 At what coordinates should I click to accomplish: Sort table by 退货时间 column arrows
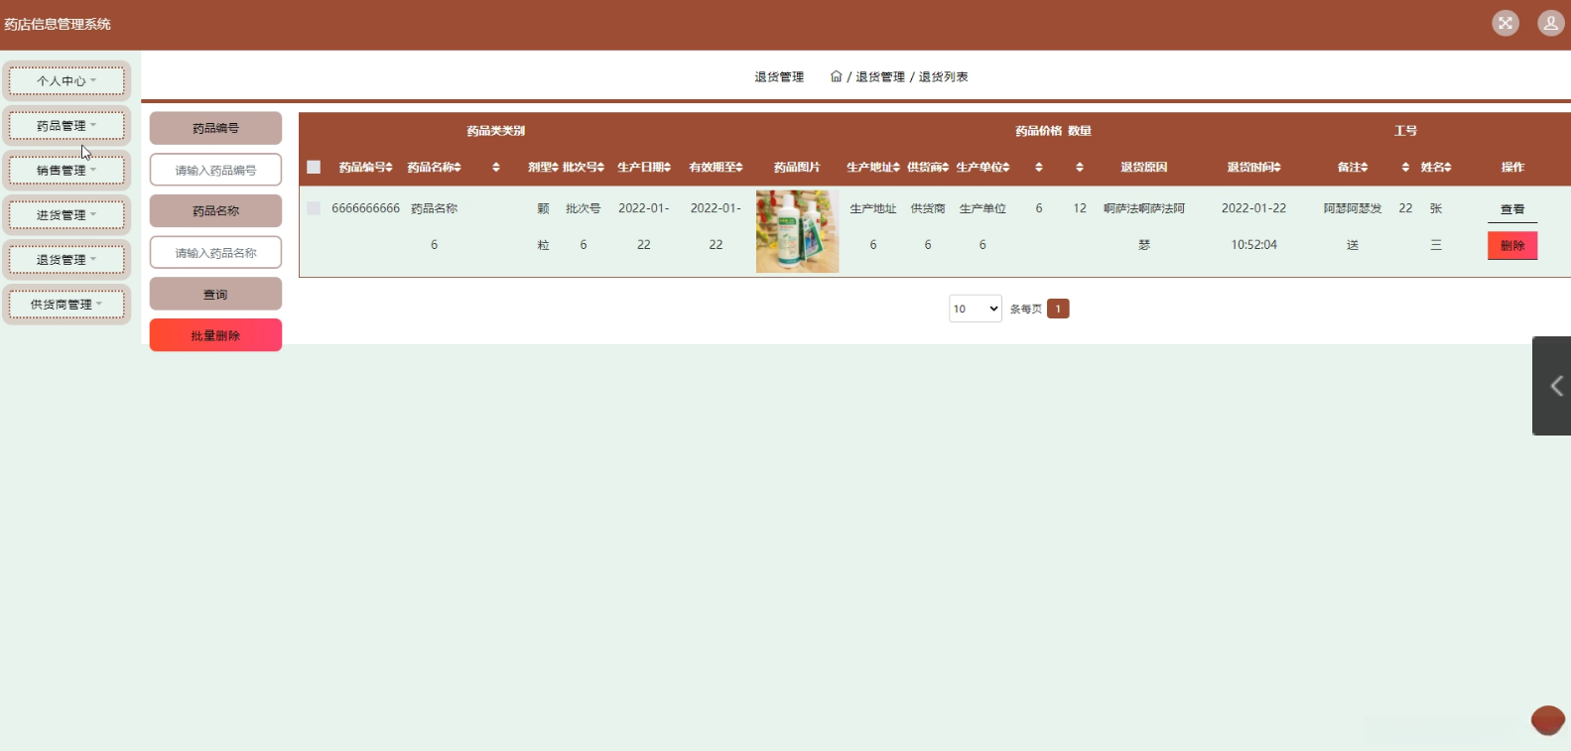[x=1278, y=168]
